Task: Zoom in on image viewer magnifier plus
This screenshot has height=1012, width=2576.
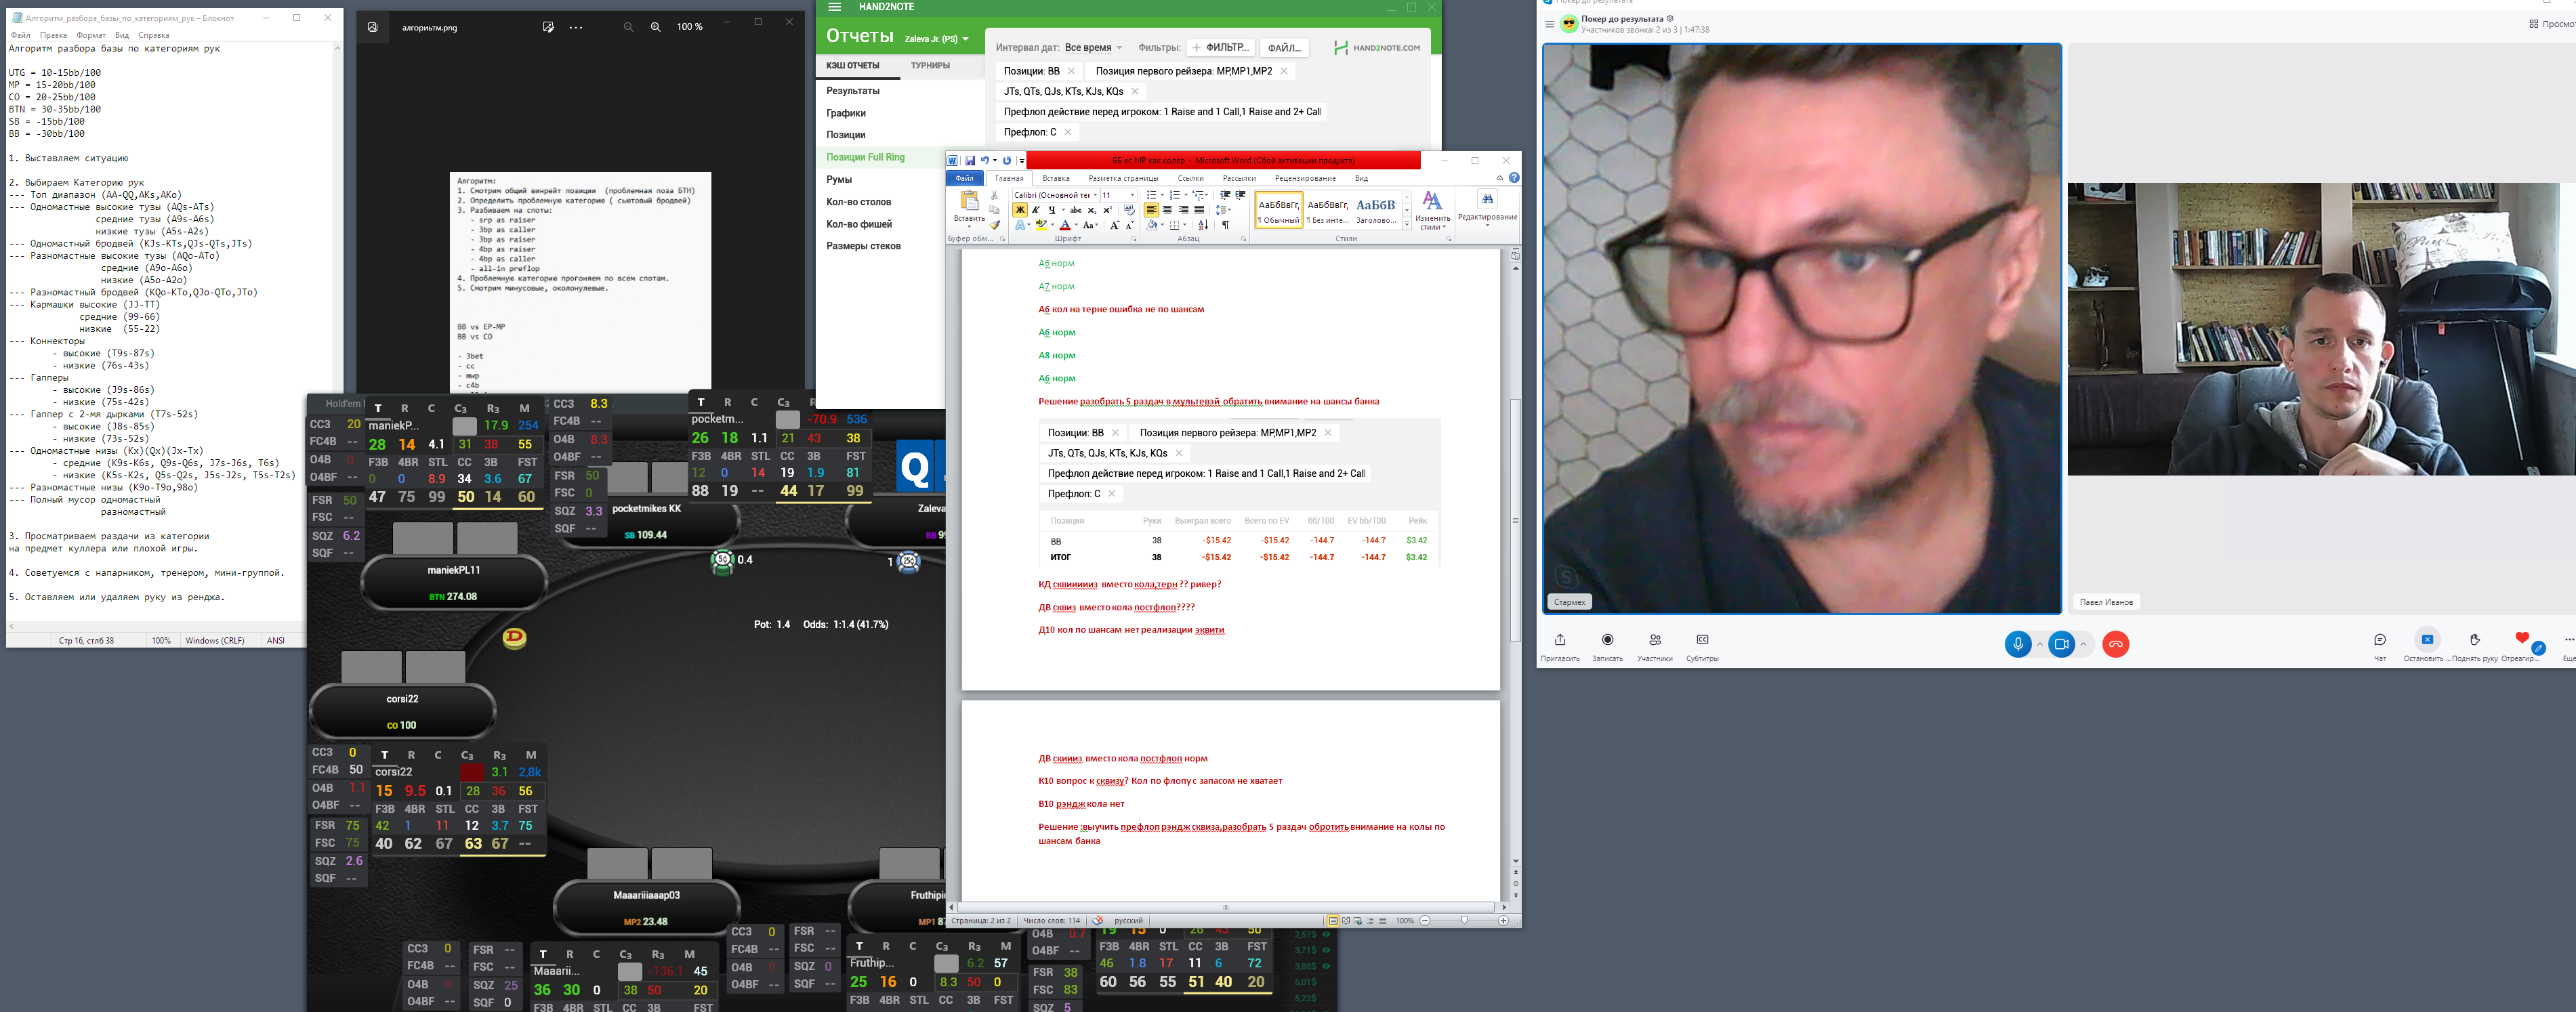Action: tap(656, 27)
